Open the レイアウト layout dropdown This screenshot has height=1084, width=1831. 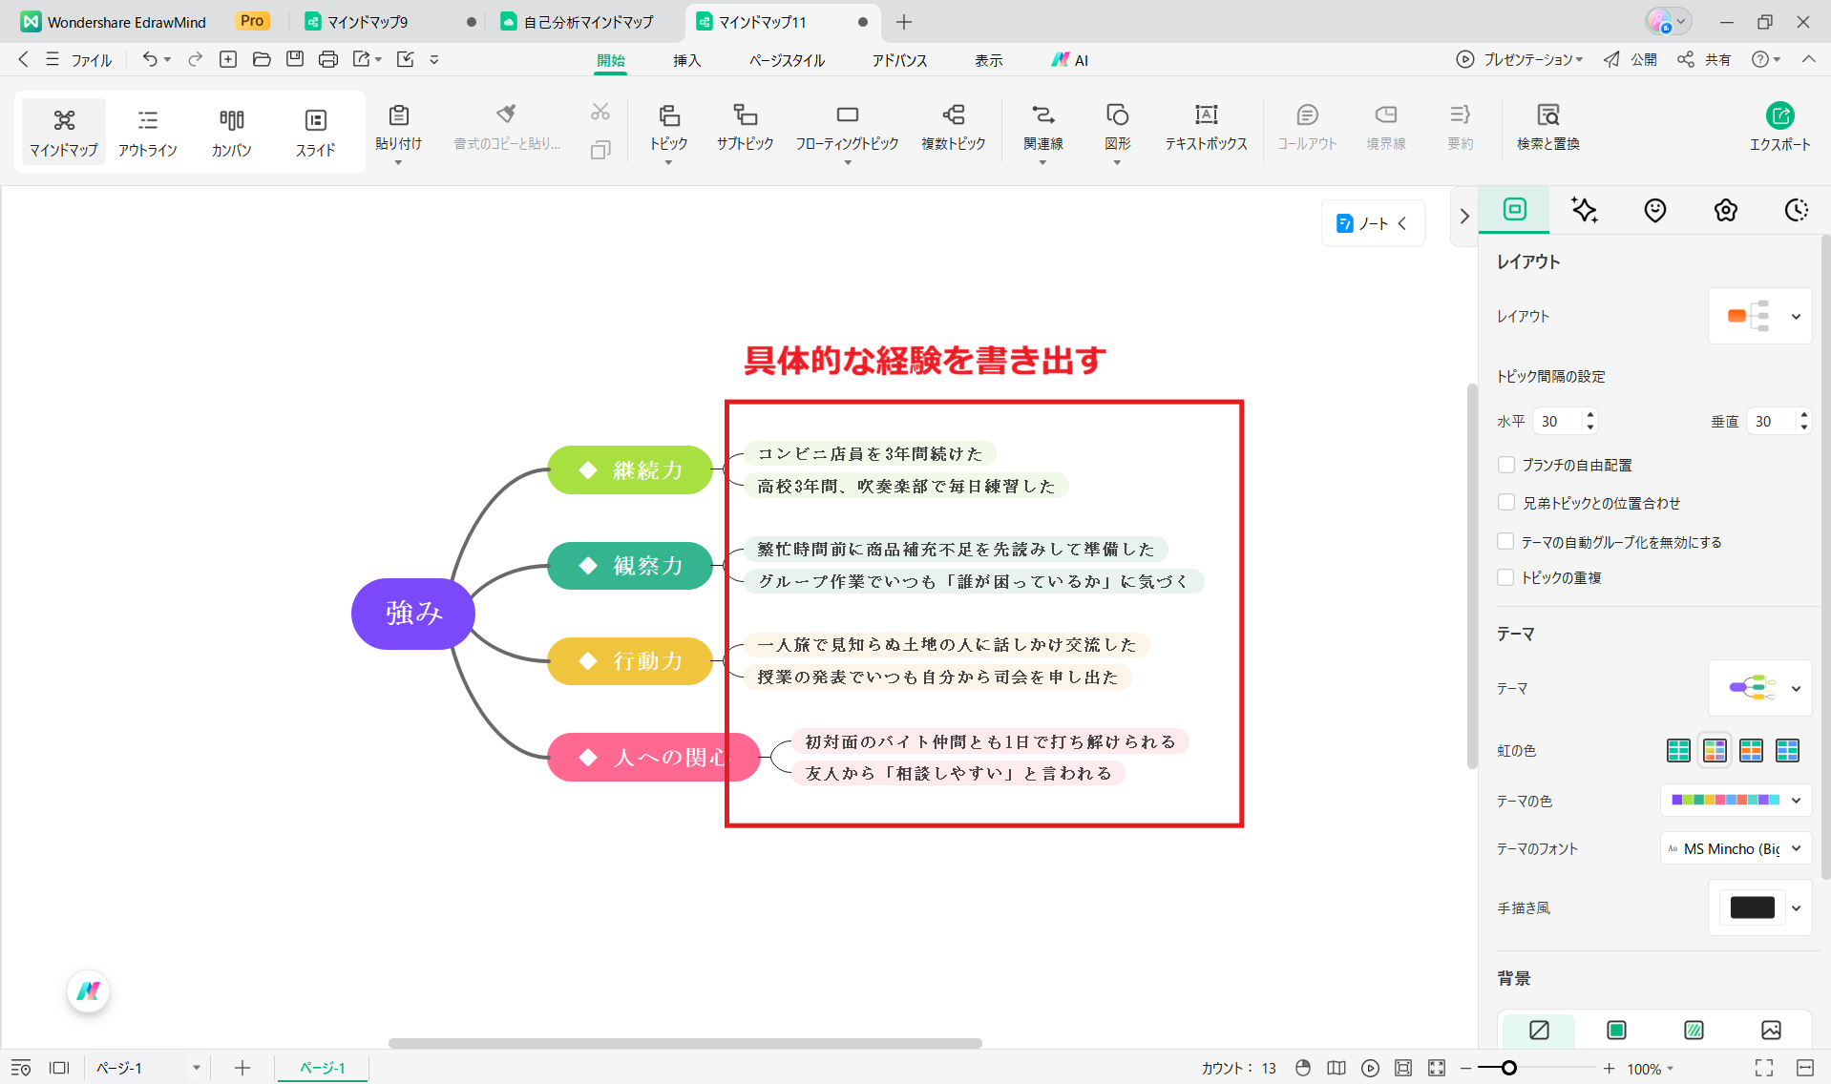click(x=1759, y=316)
